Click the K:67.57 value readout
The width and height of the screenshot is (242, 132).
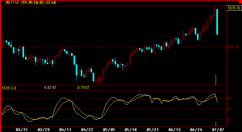50,88
